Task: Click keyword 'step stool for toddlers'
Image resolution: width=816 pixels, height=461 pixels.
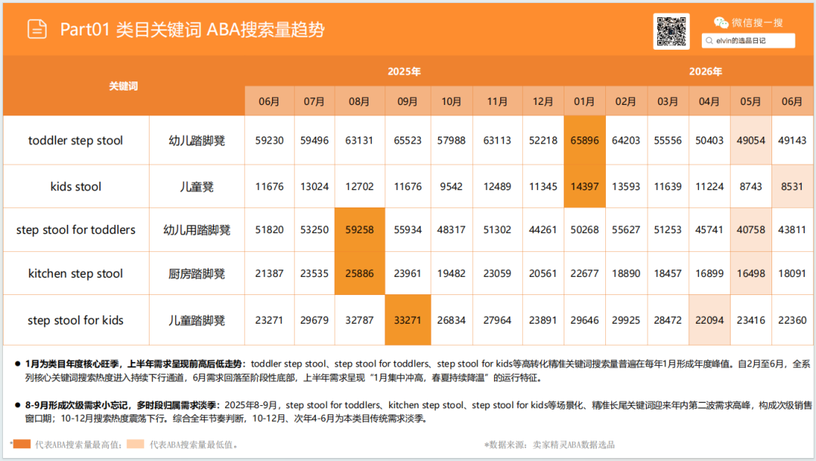Action: pyautogui.click(x=76, y=229)
